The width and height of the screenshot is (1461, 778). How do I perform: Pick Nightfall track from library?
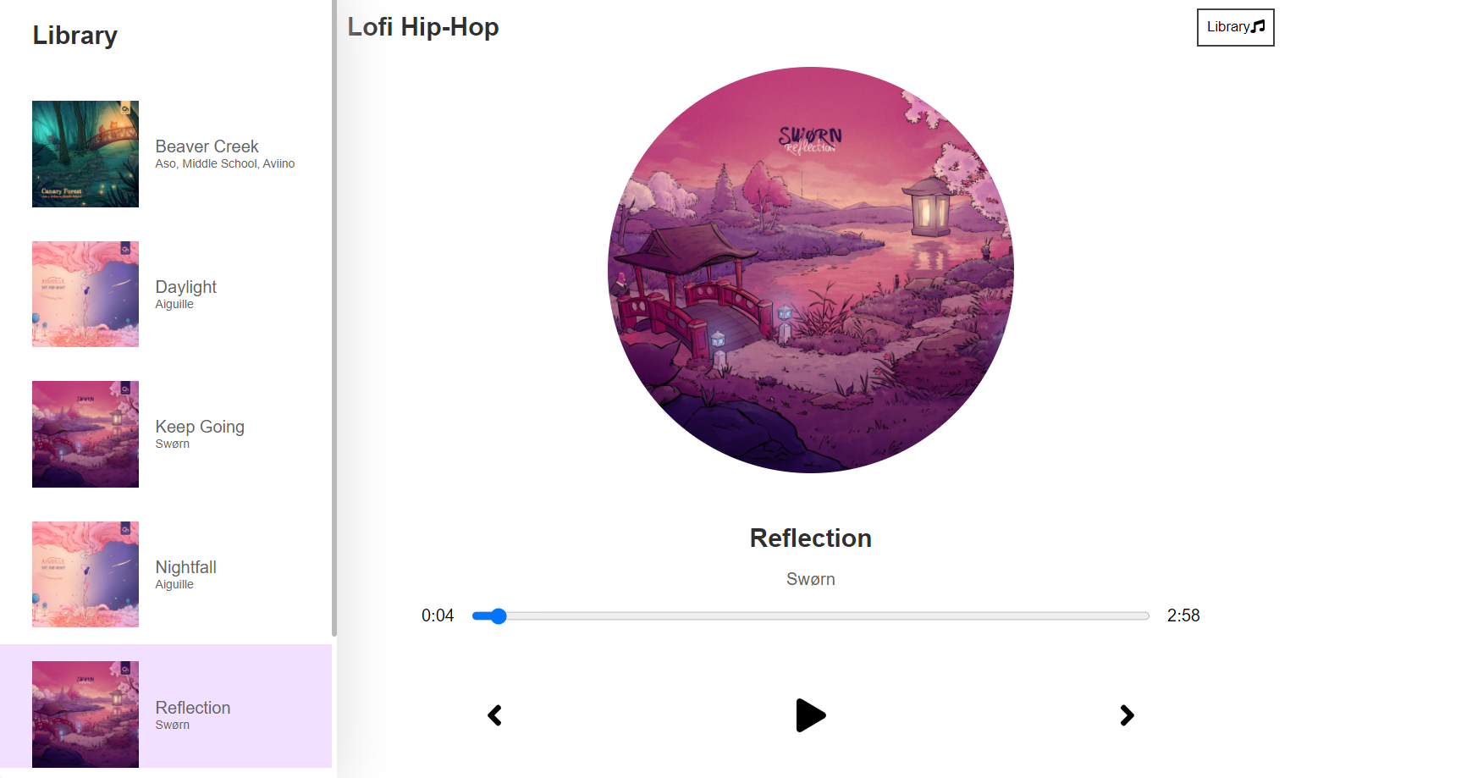166,574
